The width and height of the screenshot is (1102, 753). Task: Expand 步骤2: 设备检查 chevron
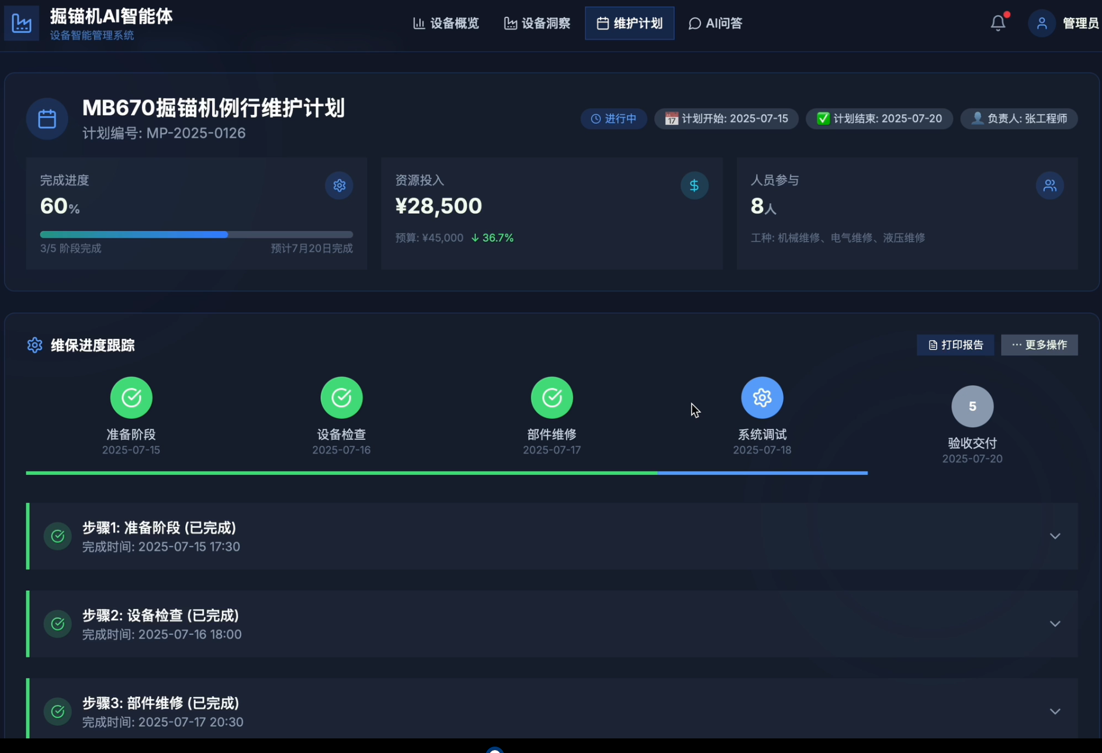1055,623
